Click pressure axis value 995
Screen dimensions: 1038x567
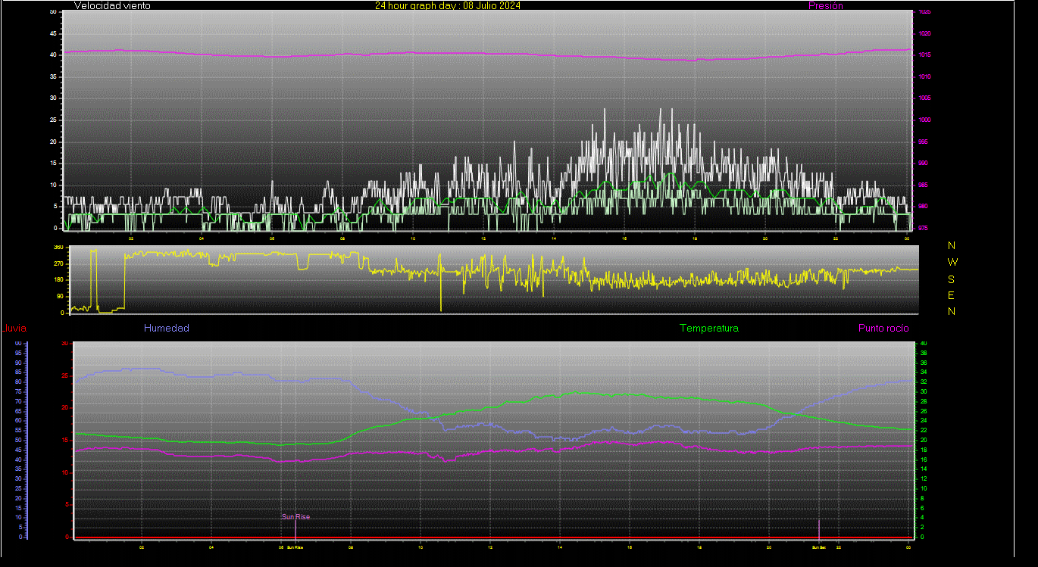pos(923,142)
